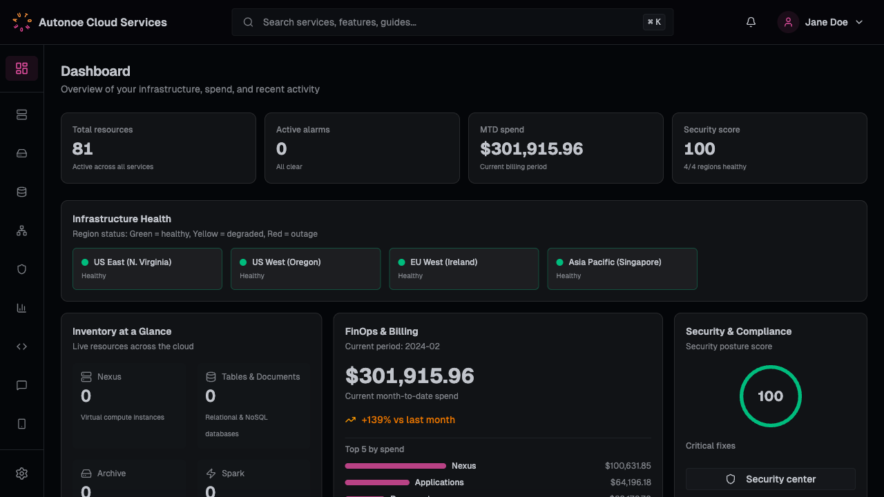The width and height of the screenshot is (884, 497).
Task: Open the mobile device icon in sidebar
Action: (x=21, y=424)
